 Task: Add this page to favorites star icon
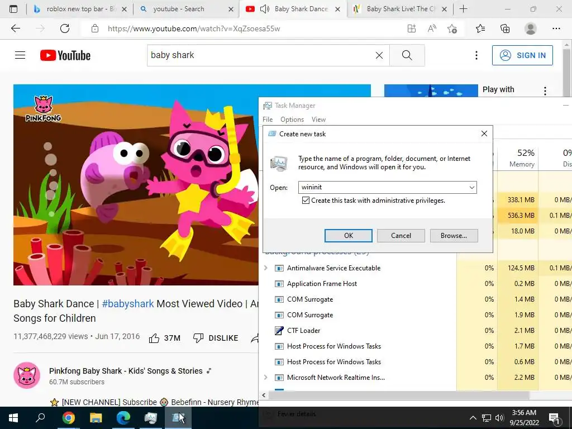452,28
